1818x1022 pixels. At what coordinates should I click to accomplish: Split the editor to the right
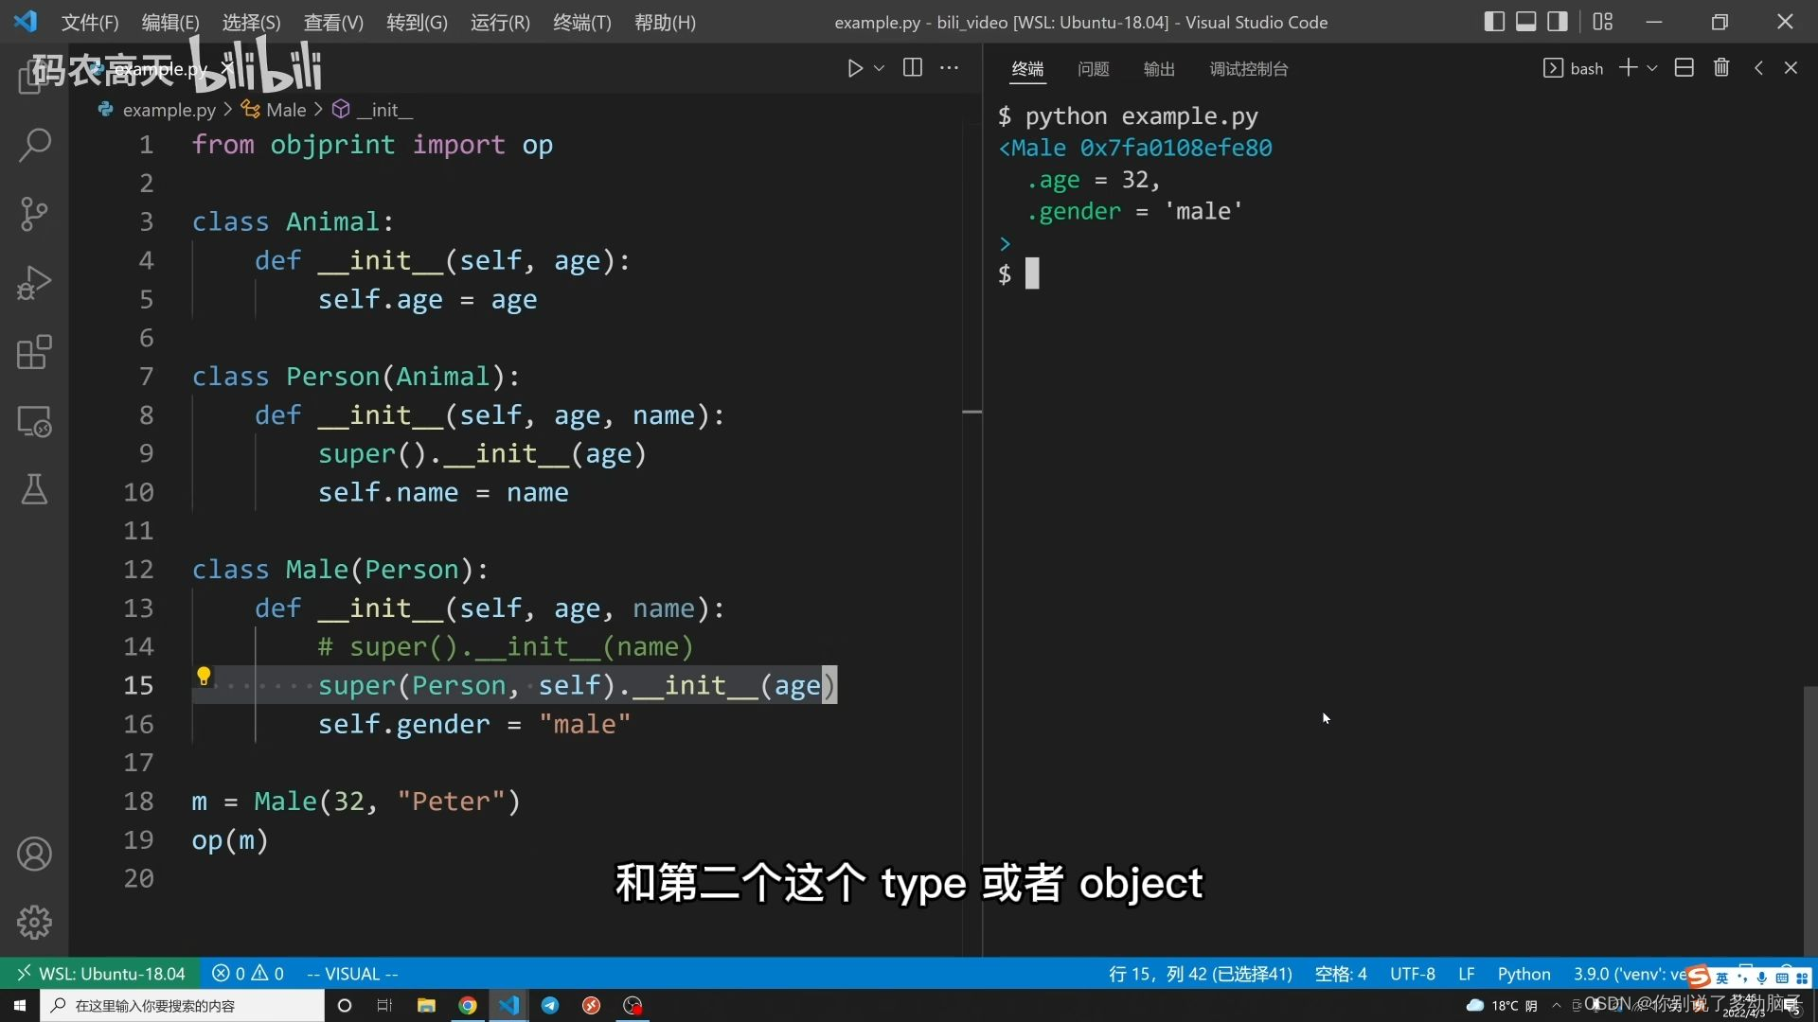913,68
